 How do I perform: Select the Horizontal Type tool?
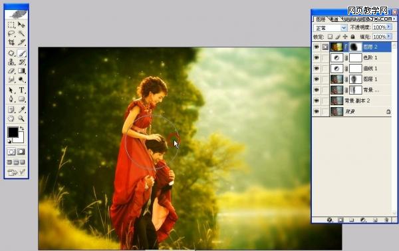click(22, 90)
